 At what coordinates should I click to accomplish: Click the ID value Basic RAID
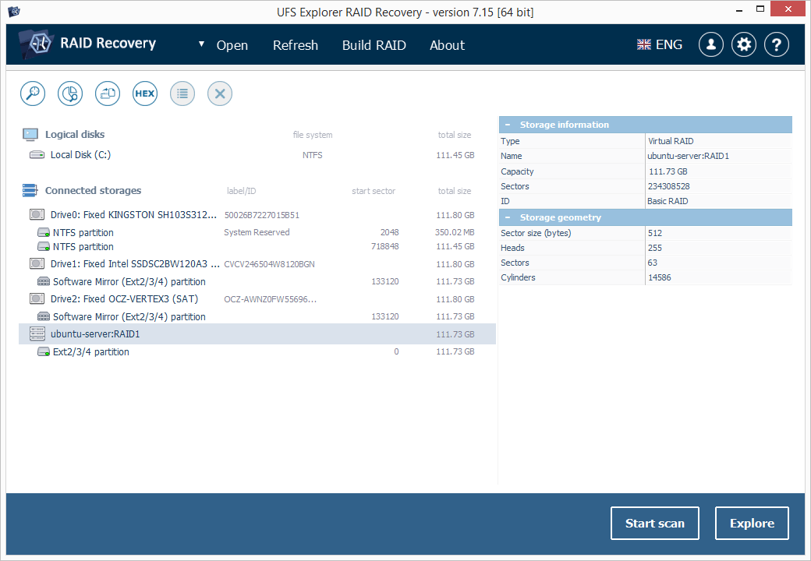(x=668, y=202)
